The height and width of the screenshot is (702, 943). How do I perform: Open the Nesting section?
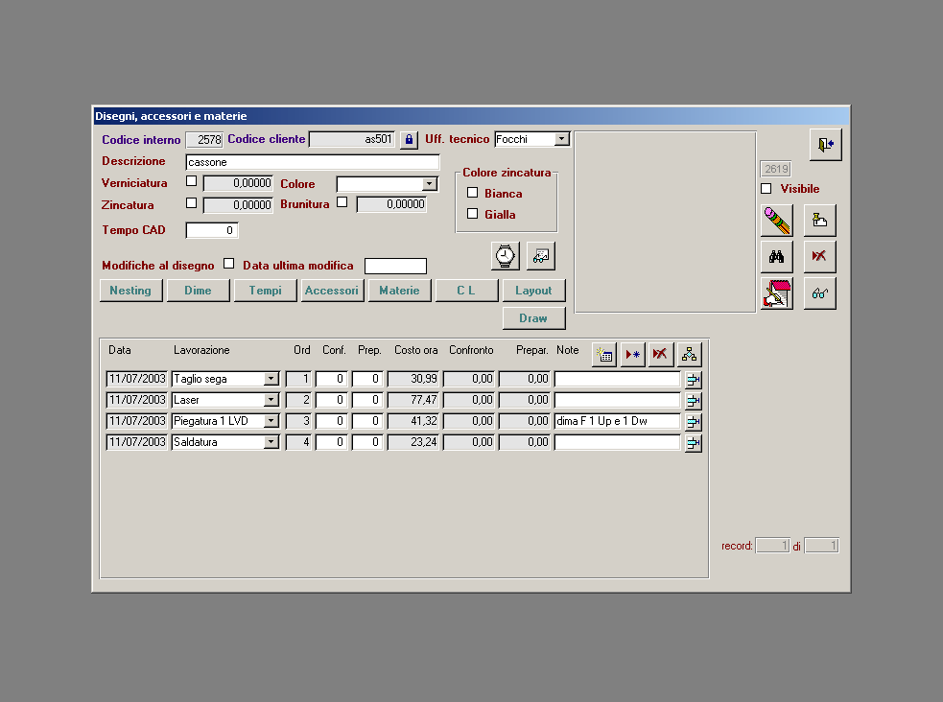click(x=131, y=291)
